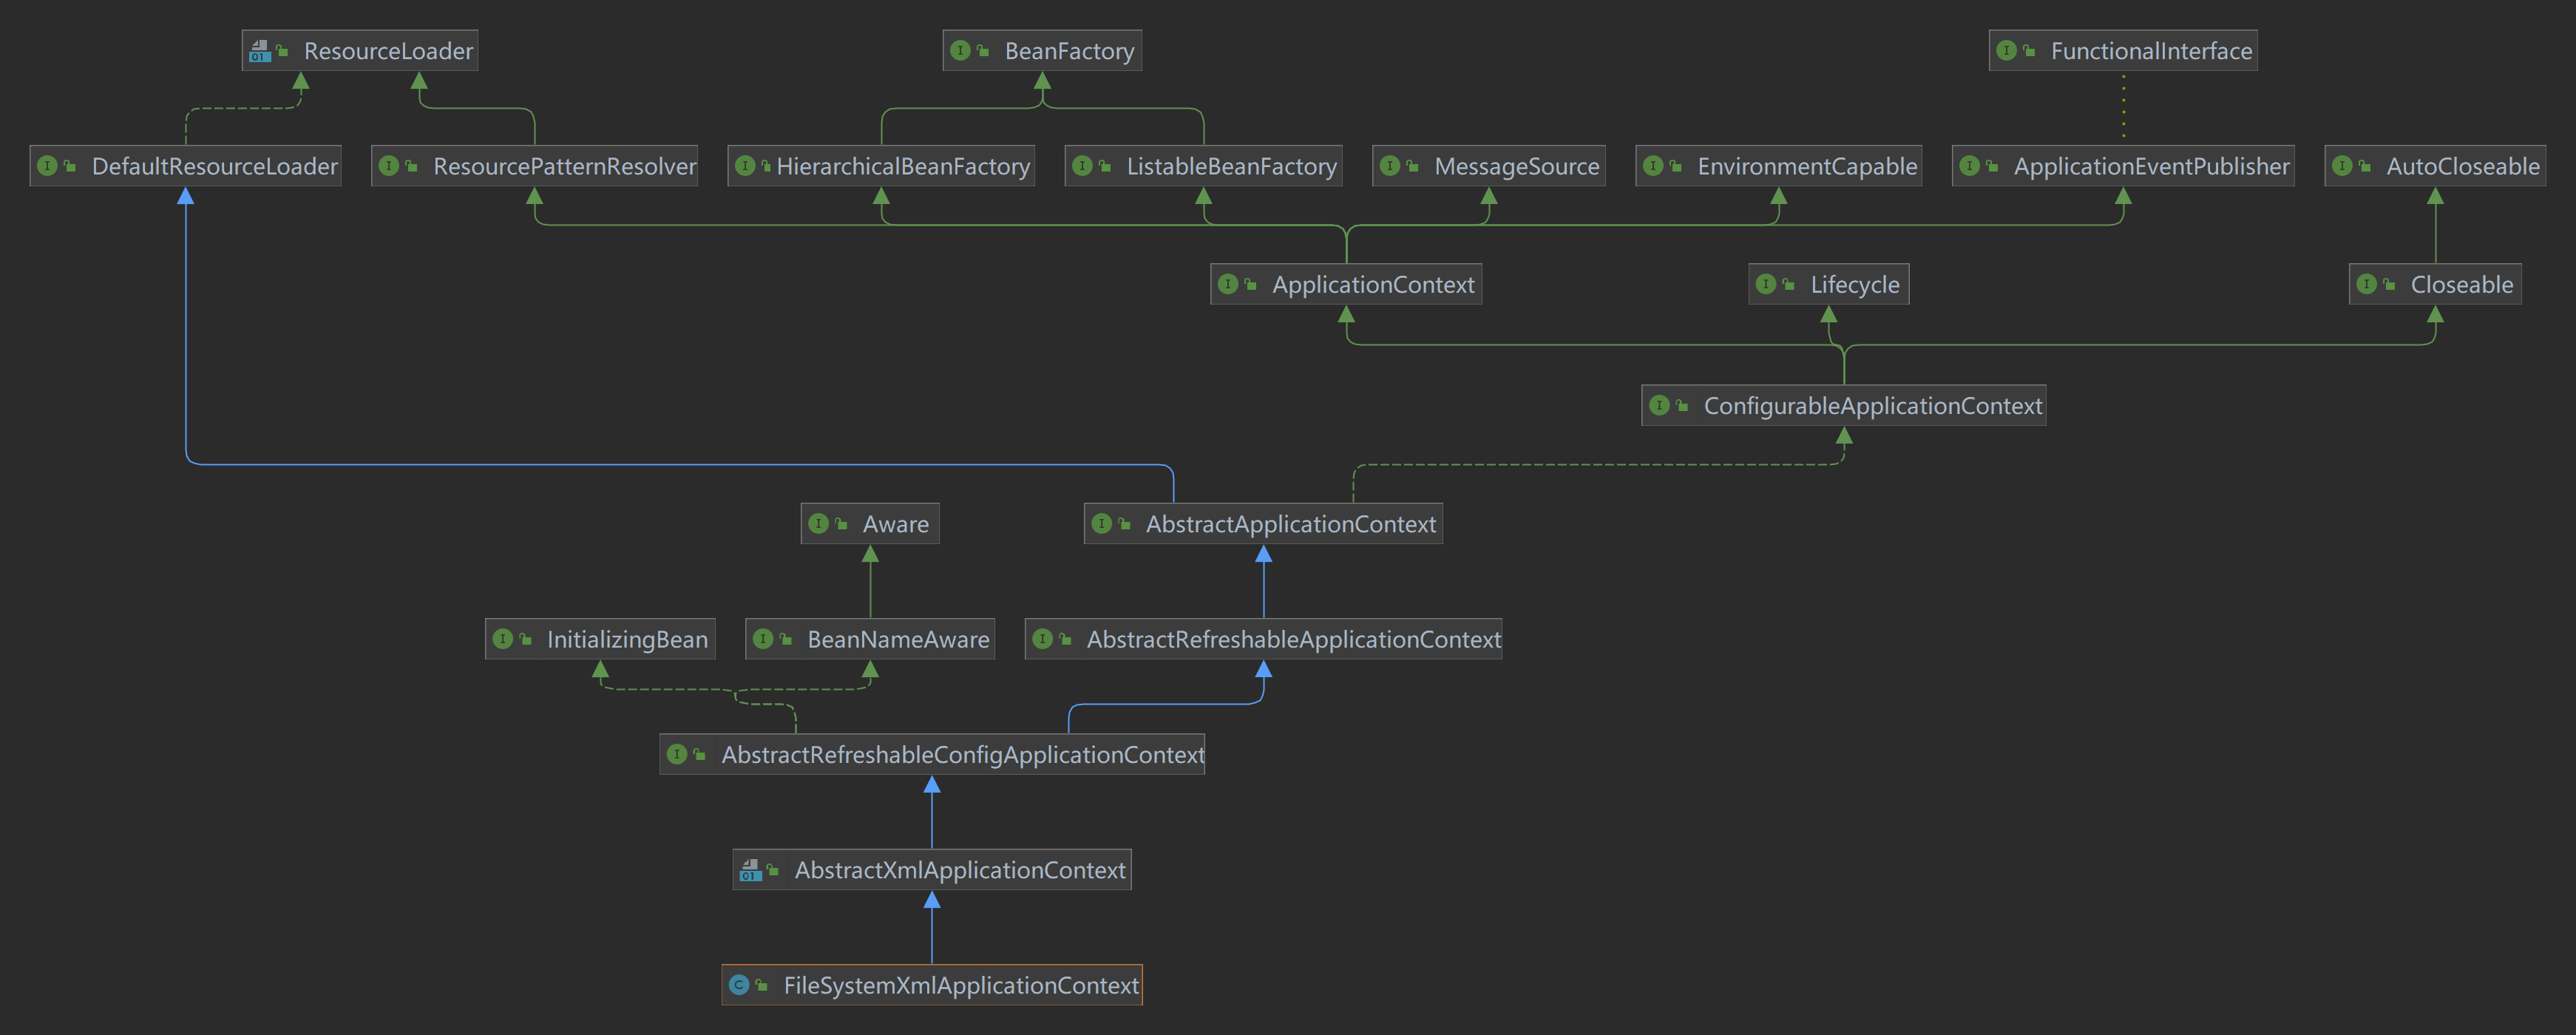Click the DefaultResourceLoader node icon

coord(47,166)
